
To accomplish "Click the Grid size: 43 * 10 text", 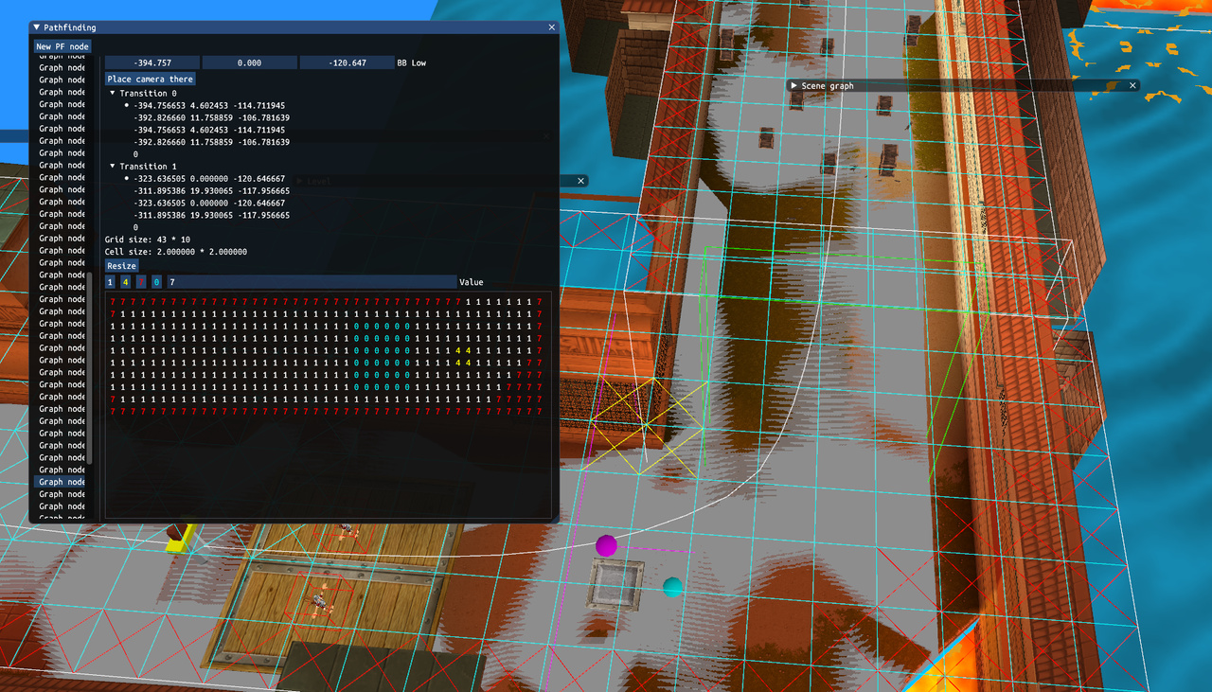I will (147, 240).
